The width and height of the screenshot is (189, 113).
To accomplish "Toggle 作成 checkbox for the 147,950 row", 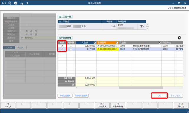I will [x=62, y=49].
